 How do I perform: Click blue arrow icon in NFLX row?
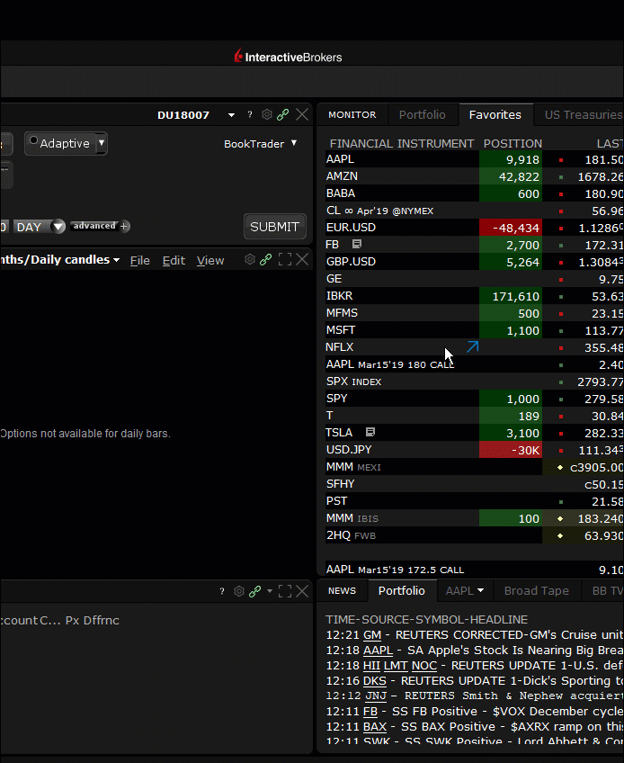coord(472,346)
